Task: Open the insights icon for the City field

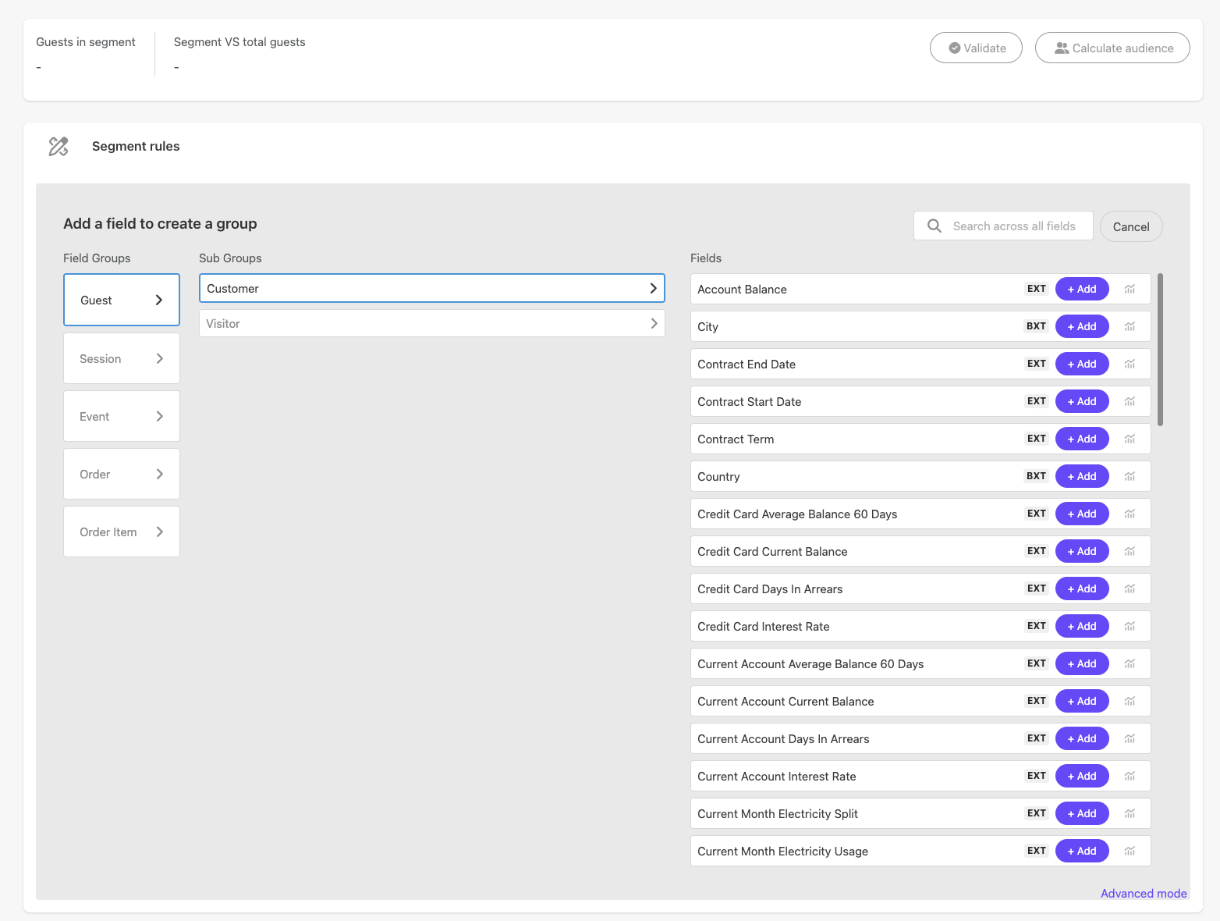Action: click(1130, 326)
